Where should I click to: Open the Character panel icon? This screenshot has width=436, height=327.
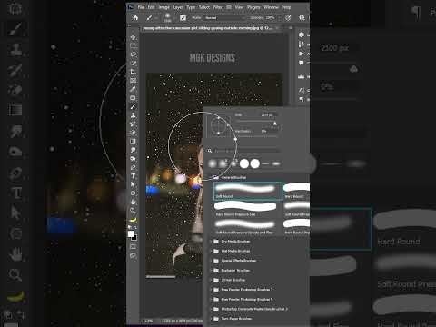[x=302, y=90]
